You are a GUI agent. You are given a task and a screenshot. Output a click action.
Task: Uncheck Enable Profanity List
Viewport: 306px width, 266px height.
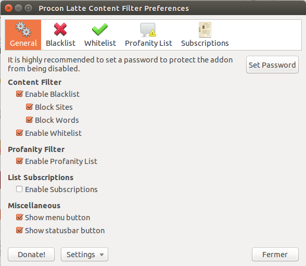(20, 161)
